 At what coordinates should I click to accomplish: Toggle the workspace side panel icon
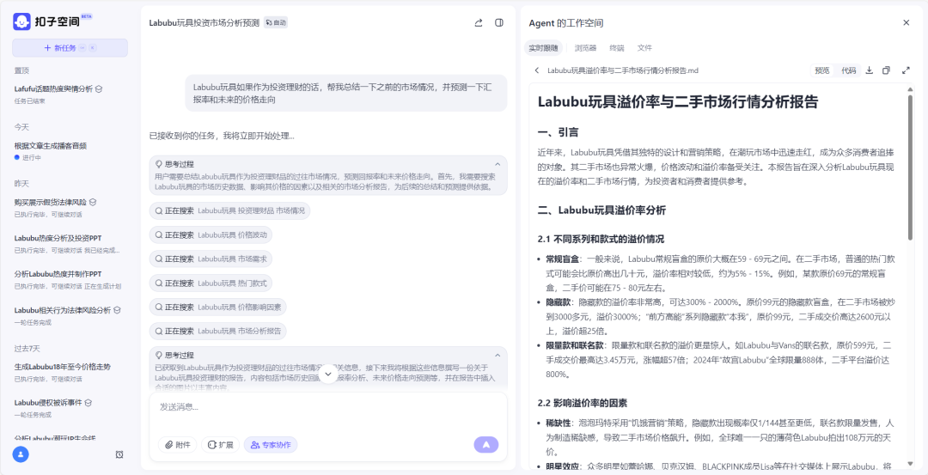[499, 22]
